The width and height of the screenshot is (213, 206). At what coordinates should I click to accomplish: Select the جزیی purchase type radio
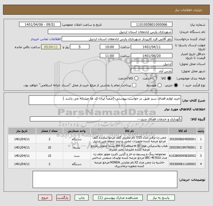(176, 85)
